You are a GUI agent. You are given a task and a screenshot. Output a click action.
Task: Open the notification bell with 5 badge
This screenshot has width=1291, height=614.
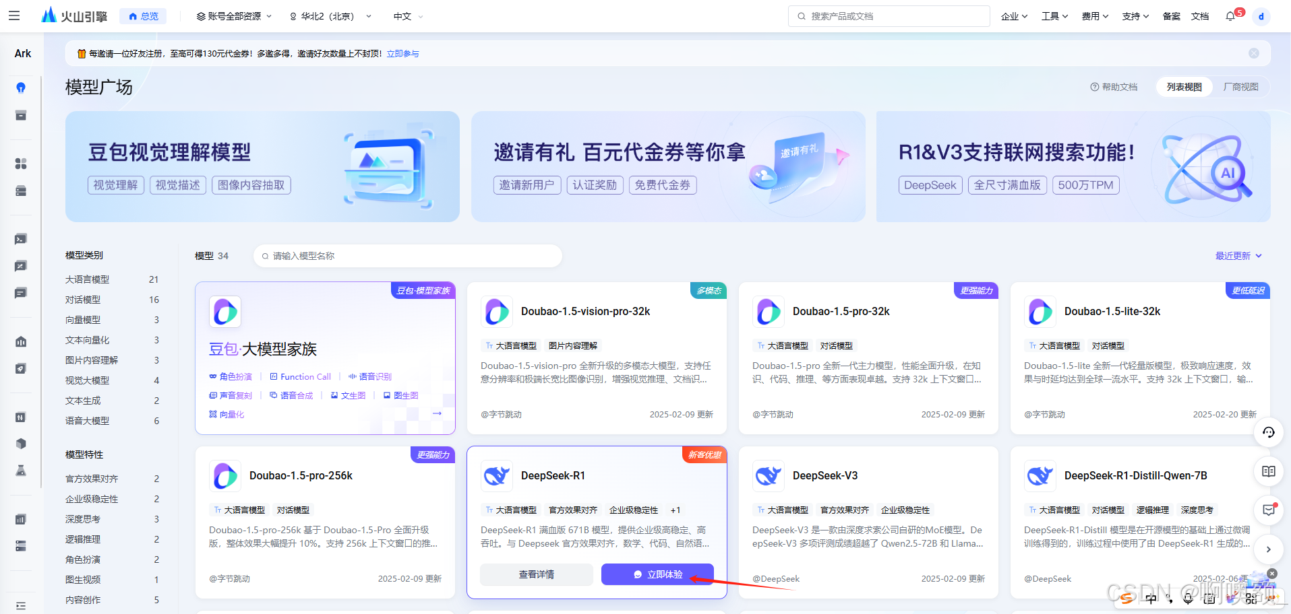coord(1231,16)
